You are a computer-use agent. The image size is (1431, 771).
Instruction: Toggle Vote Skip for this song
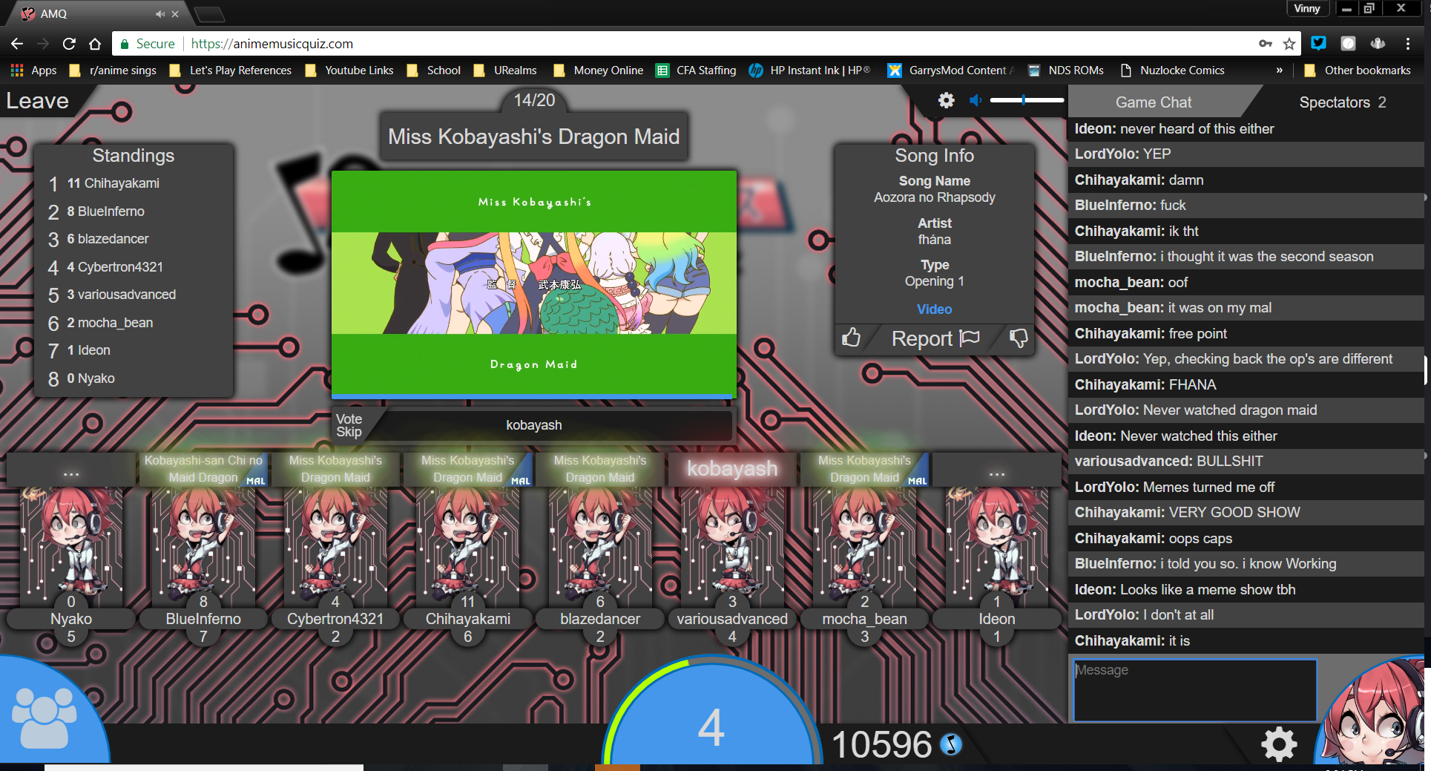(x=349, y=425)
